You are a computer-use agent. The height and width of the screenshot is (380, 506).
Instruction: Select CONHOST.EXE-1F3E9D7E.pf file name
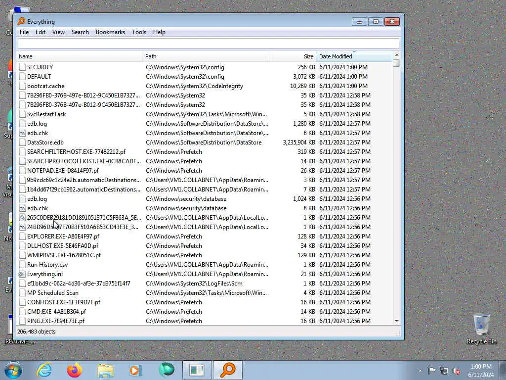tap(64, 302)
